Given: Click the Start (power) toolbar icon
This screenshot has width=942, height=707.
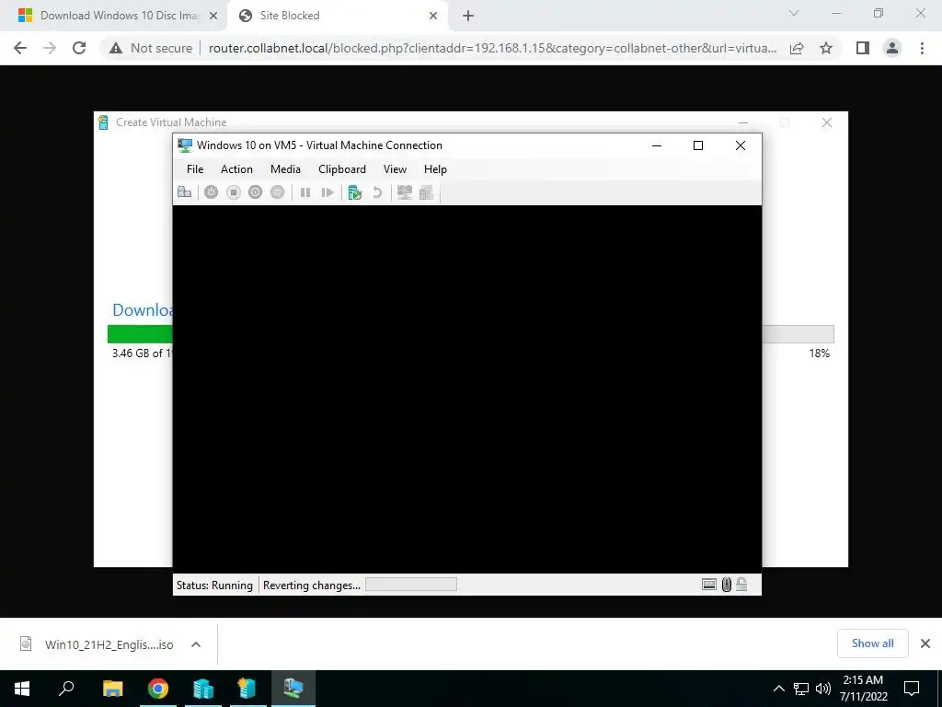Looking at the screenshot, I should point(211,192).
